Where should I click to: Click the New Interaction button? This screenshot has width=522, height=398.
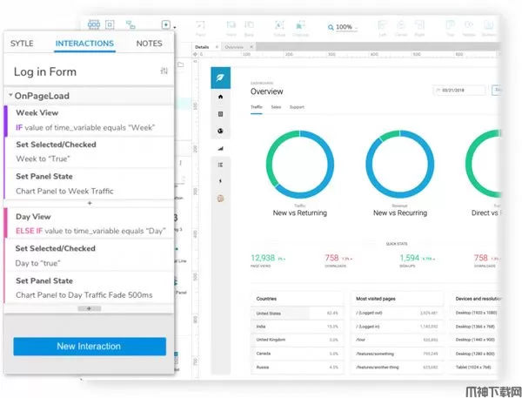click(x=90, y=346)
